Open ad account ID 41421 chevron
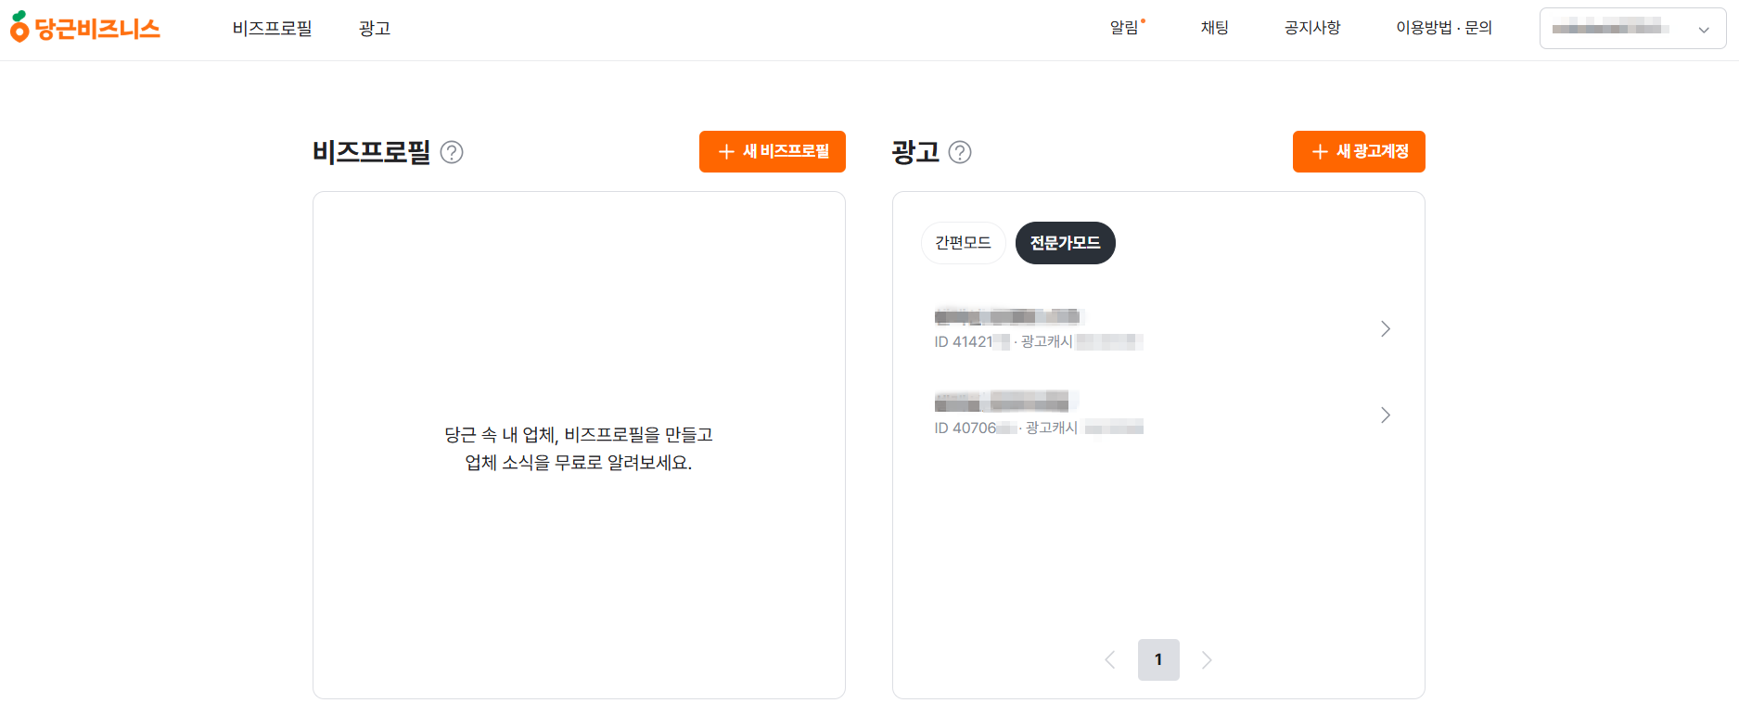The image size is (1739, 716). (1385, 329)
